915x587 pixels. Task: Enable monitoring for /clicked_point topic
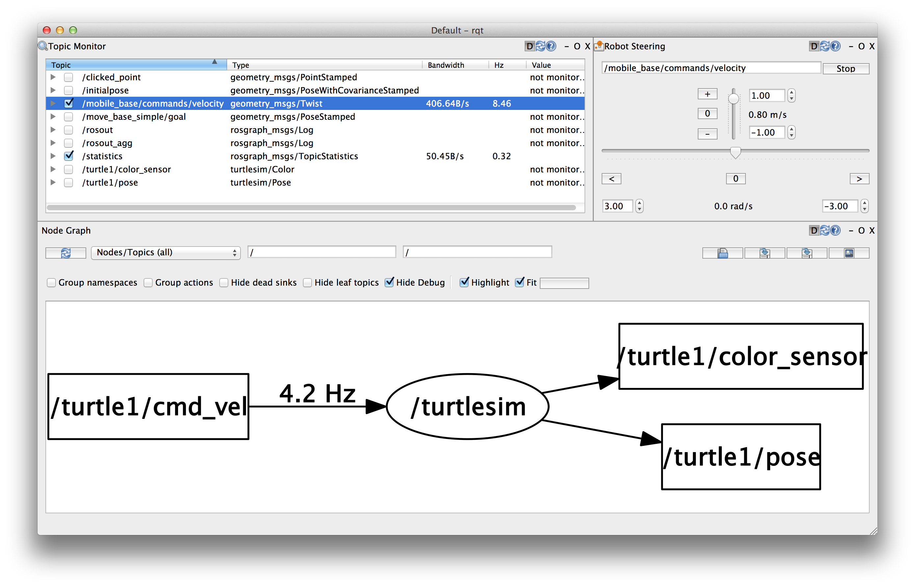pos(68,77)
